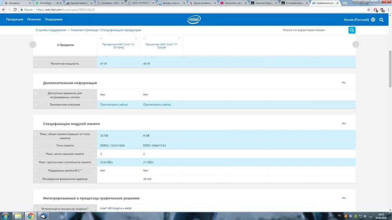
Task: Remove Core i7-720QM from comparison
Action: pyautogui.click(x=179, y=38)
